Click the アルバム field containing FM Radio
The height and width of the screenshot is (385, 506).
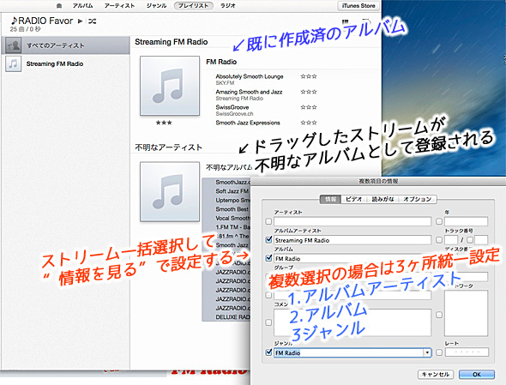(x=352, y=258)
